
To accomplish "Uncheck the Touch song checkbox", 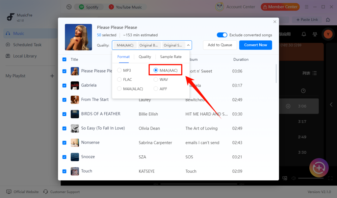I will click(64, 171).
